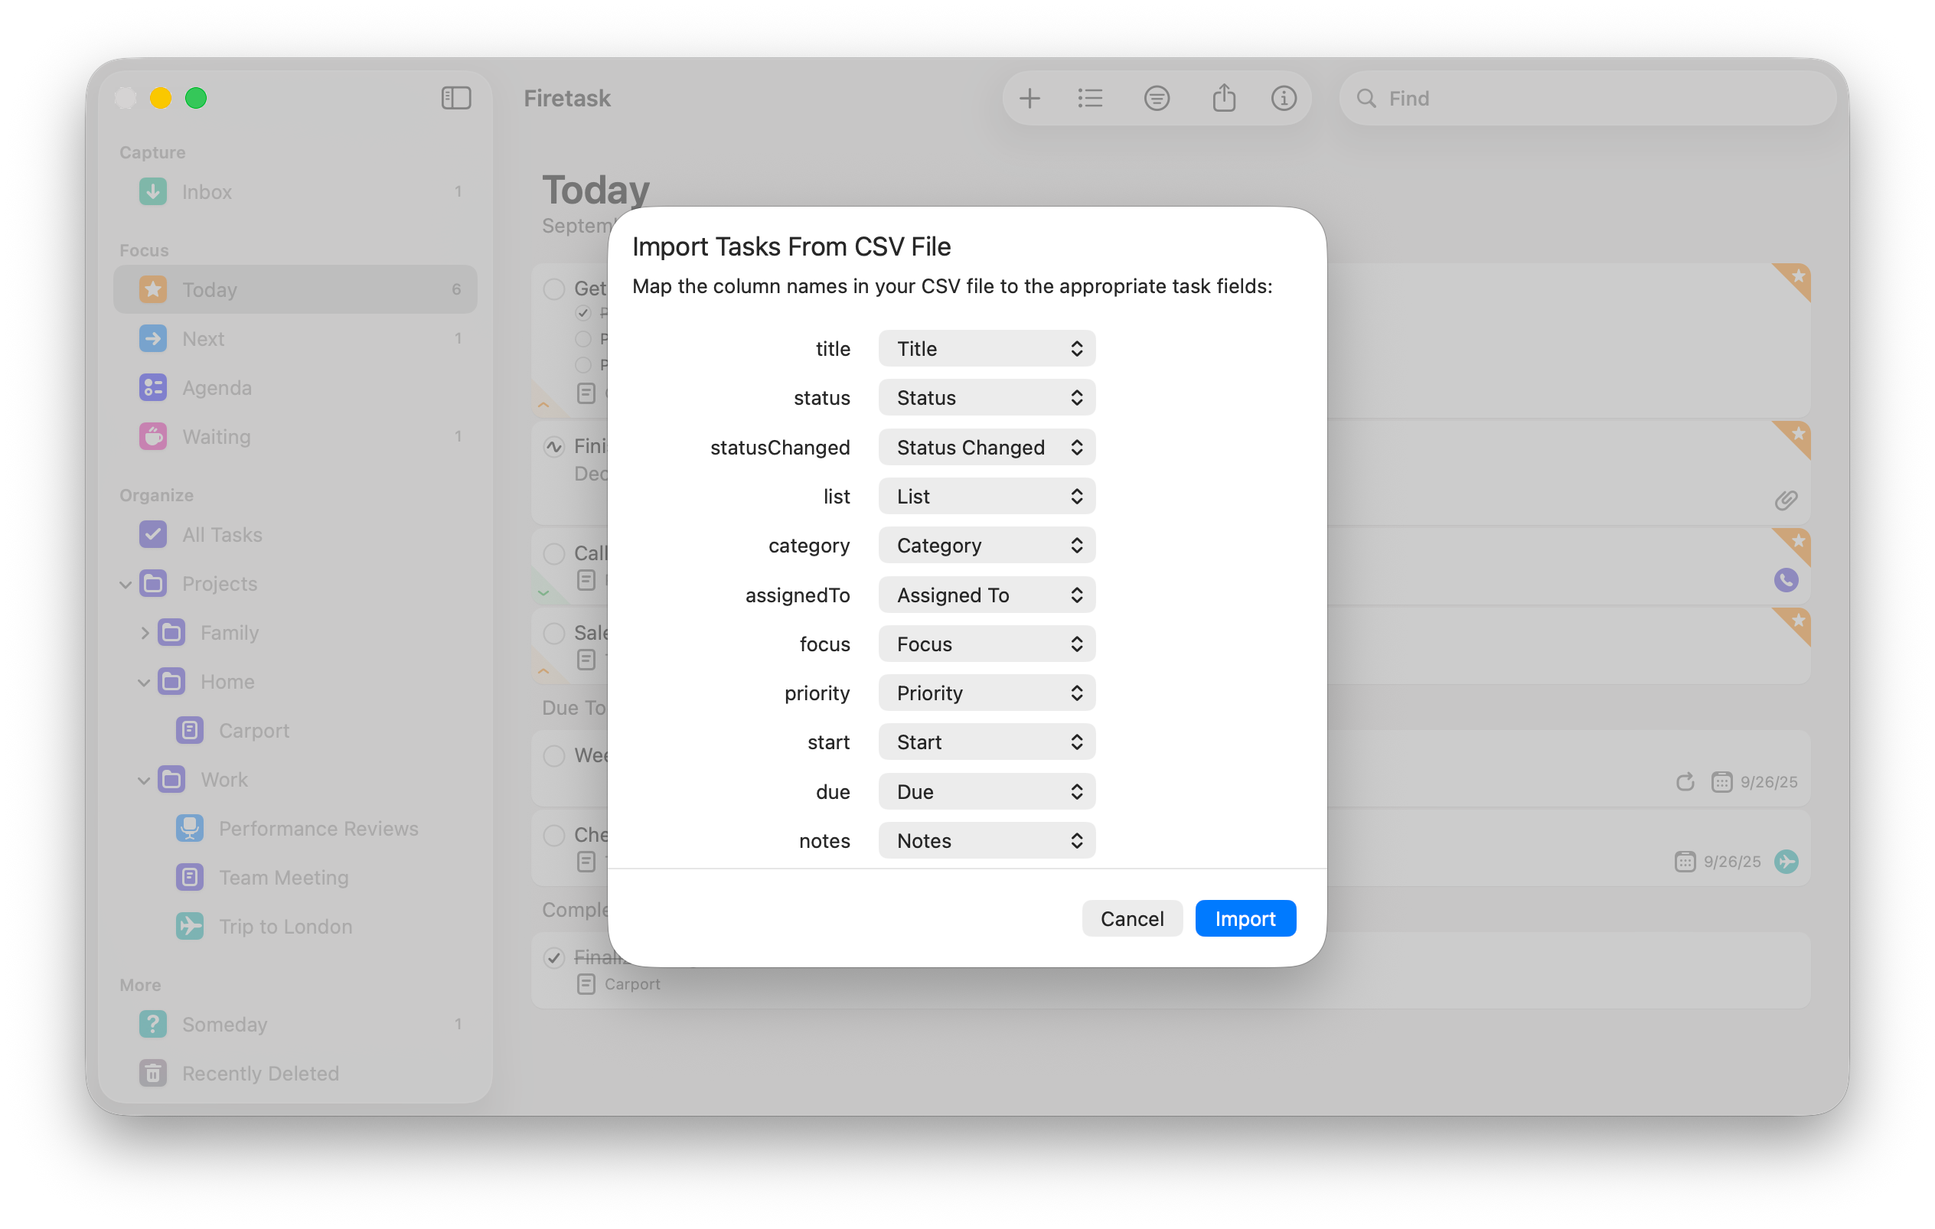Click the Trip to London airplane icon
The height and width of the screenshot is (1229, 1935).
tap(190, 926)
